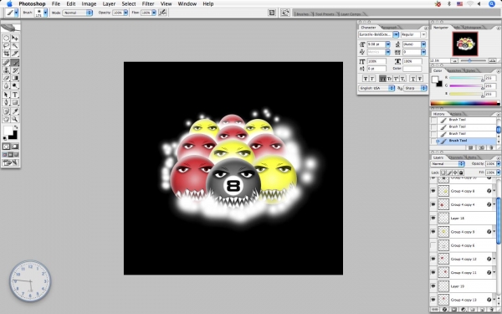Select the Type tool
Screen dimensions: 502x314
pos(15,95)
